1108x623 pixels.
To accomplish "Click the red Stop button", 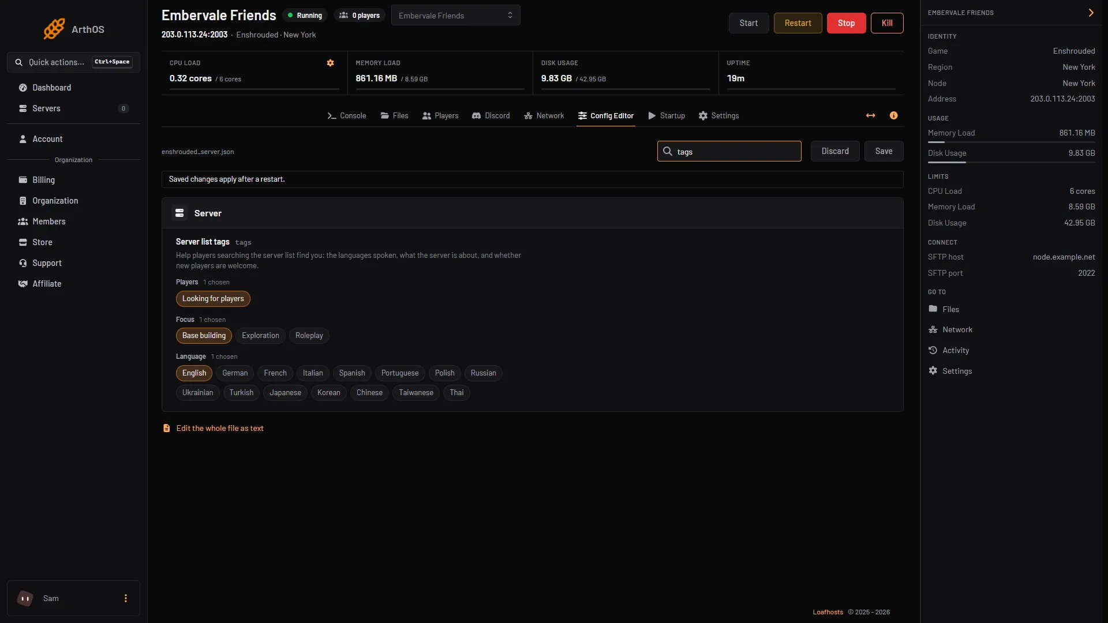I will point(846,23).
